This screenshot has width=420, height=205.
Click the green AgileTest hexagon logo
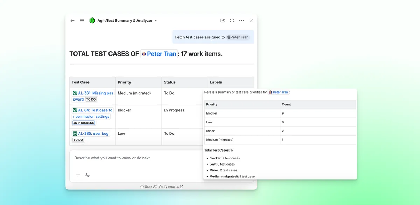92,21
